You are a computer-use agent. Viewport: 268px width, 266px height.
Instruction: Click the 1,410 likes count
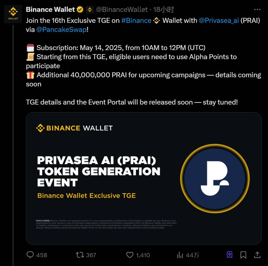pyautogui.click(x=143, y=255)
